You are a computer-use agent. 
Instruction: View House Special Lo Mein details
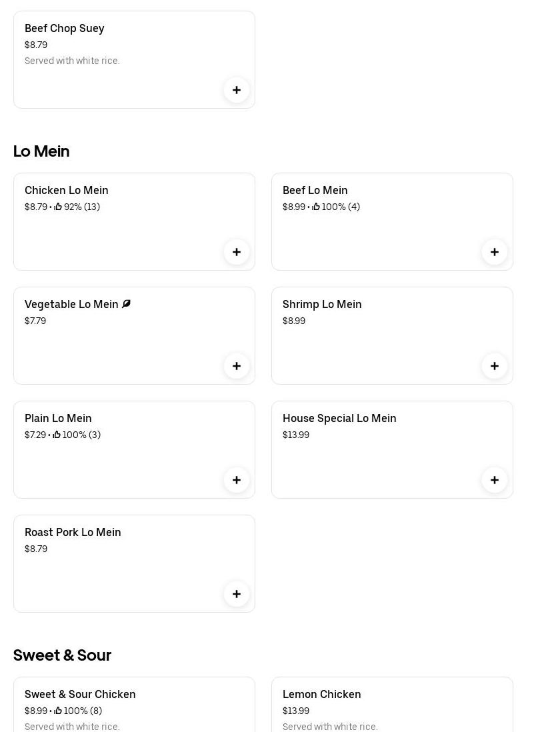[339, 419]
